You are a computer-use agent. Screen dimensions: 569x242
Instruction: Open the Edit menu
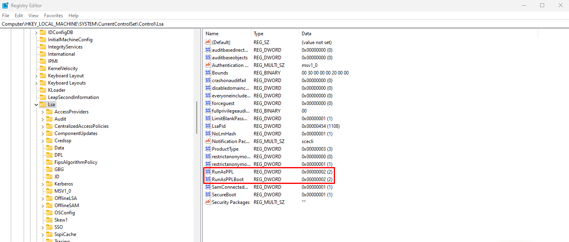[19, 16]
